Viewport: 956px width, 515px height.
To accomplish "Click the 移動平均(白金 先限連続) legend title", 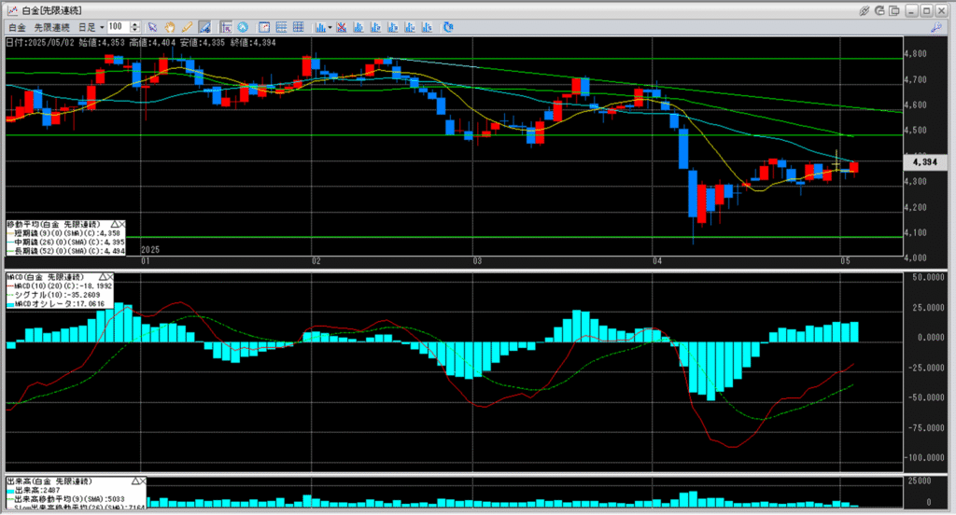I will (53, 224).
